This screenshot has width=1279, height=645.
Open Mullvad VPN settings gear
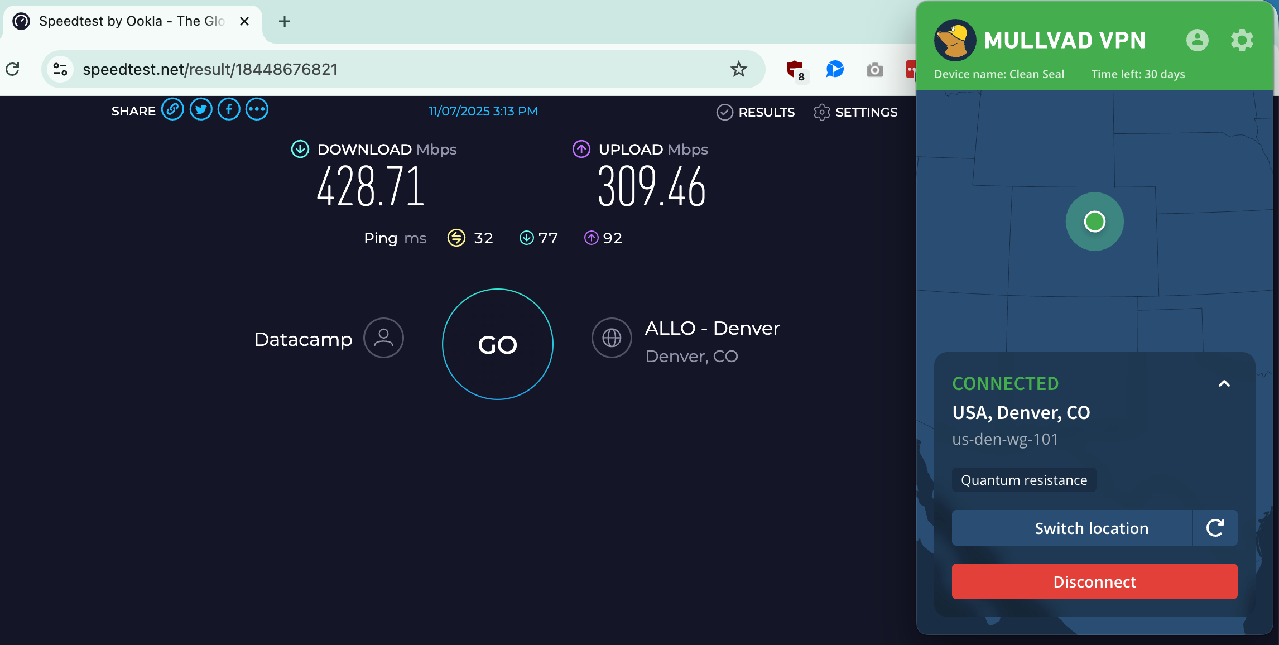pos(1241,40)
